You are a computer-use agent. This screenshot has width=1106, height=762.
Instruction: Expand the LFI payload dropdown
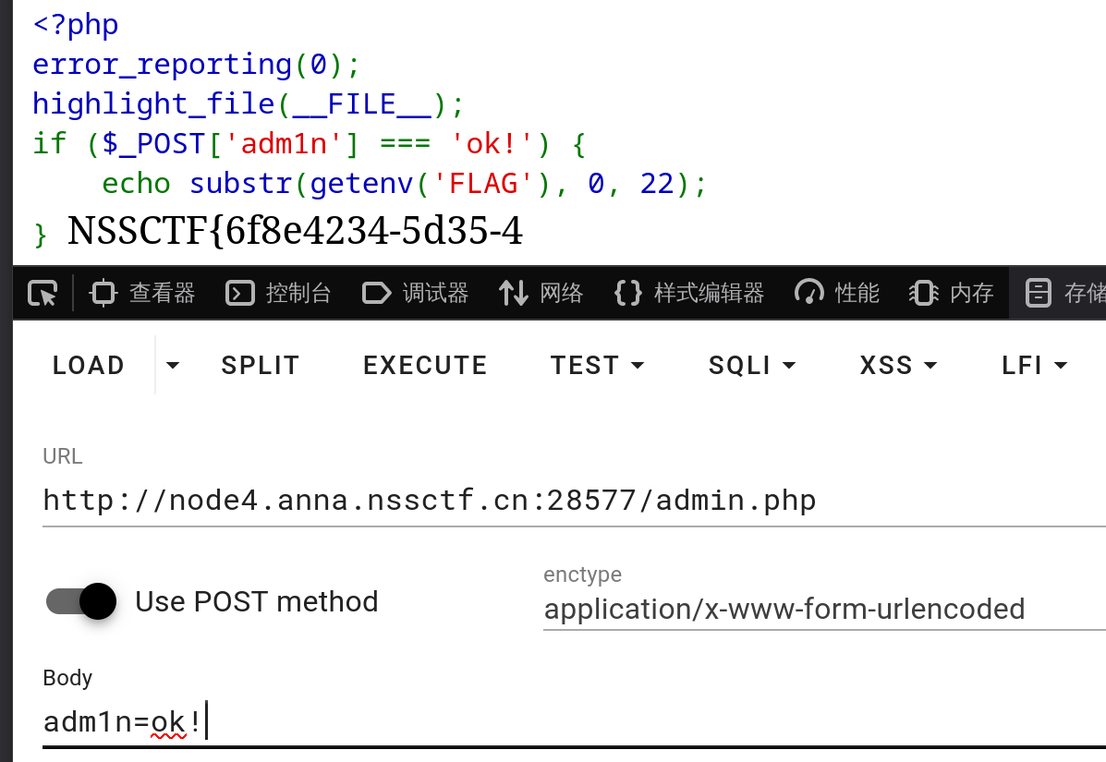click(1033, 365)
